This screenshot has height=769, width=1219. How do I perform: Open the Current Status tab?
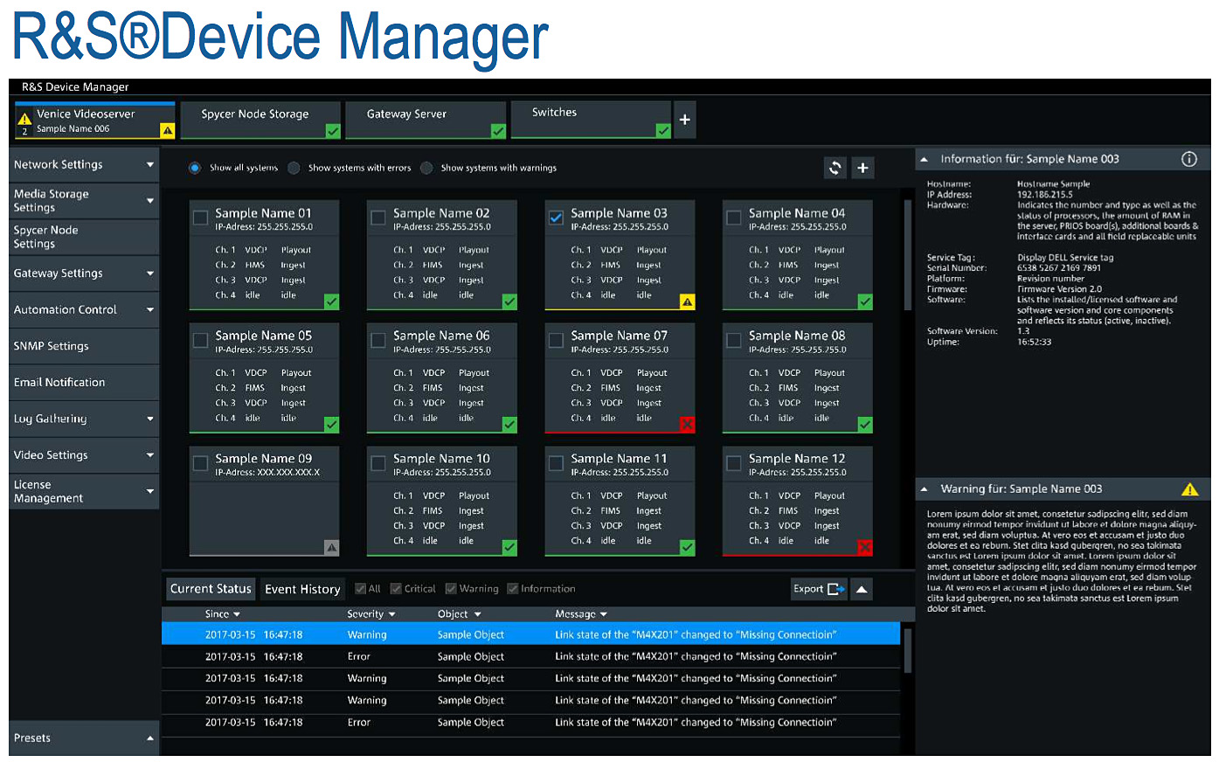tap(211, 589)
